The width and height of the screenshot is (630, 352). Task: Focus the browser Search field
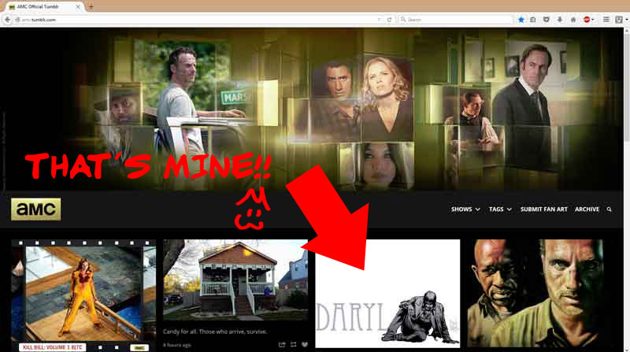point(456,19)
